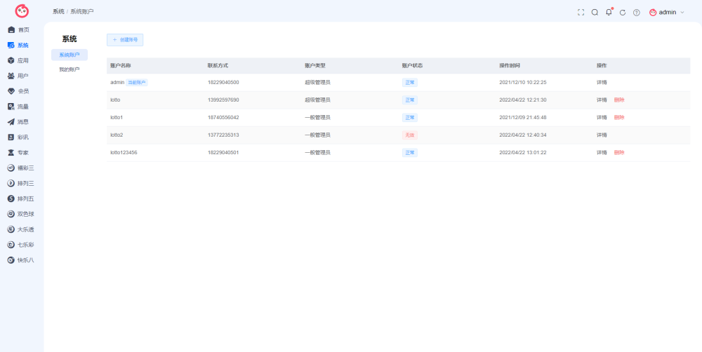This screenshot has height=352, width=702.
Task: Click 删除 for the lotto123456 row
Action: pyautogui.click(x=619, y=153)
